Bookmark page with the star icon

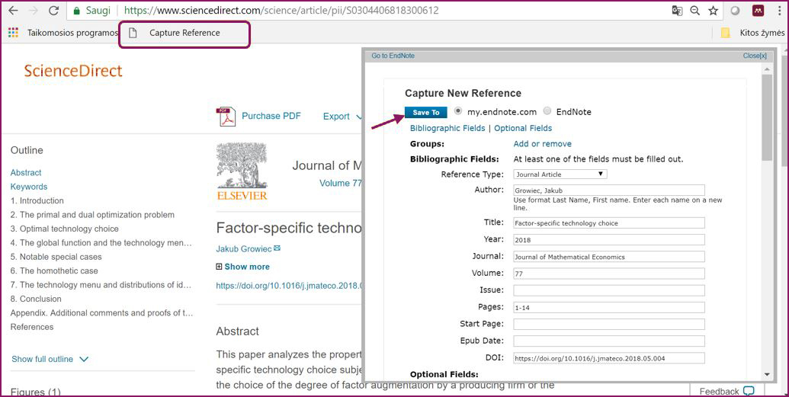[x=713, y=11]
